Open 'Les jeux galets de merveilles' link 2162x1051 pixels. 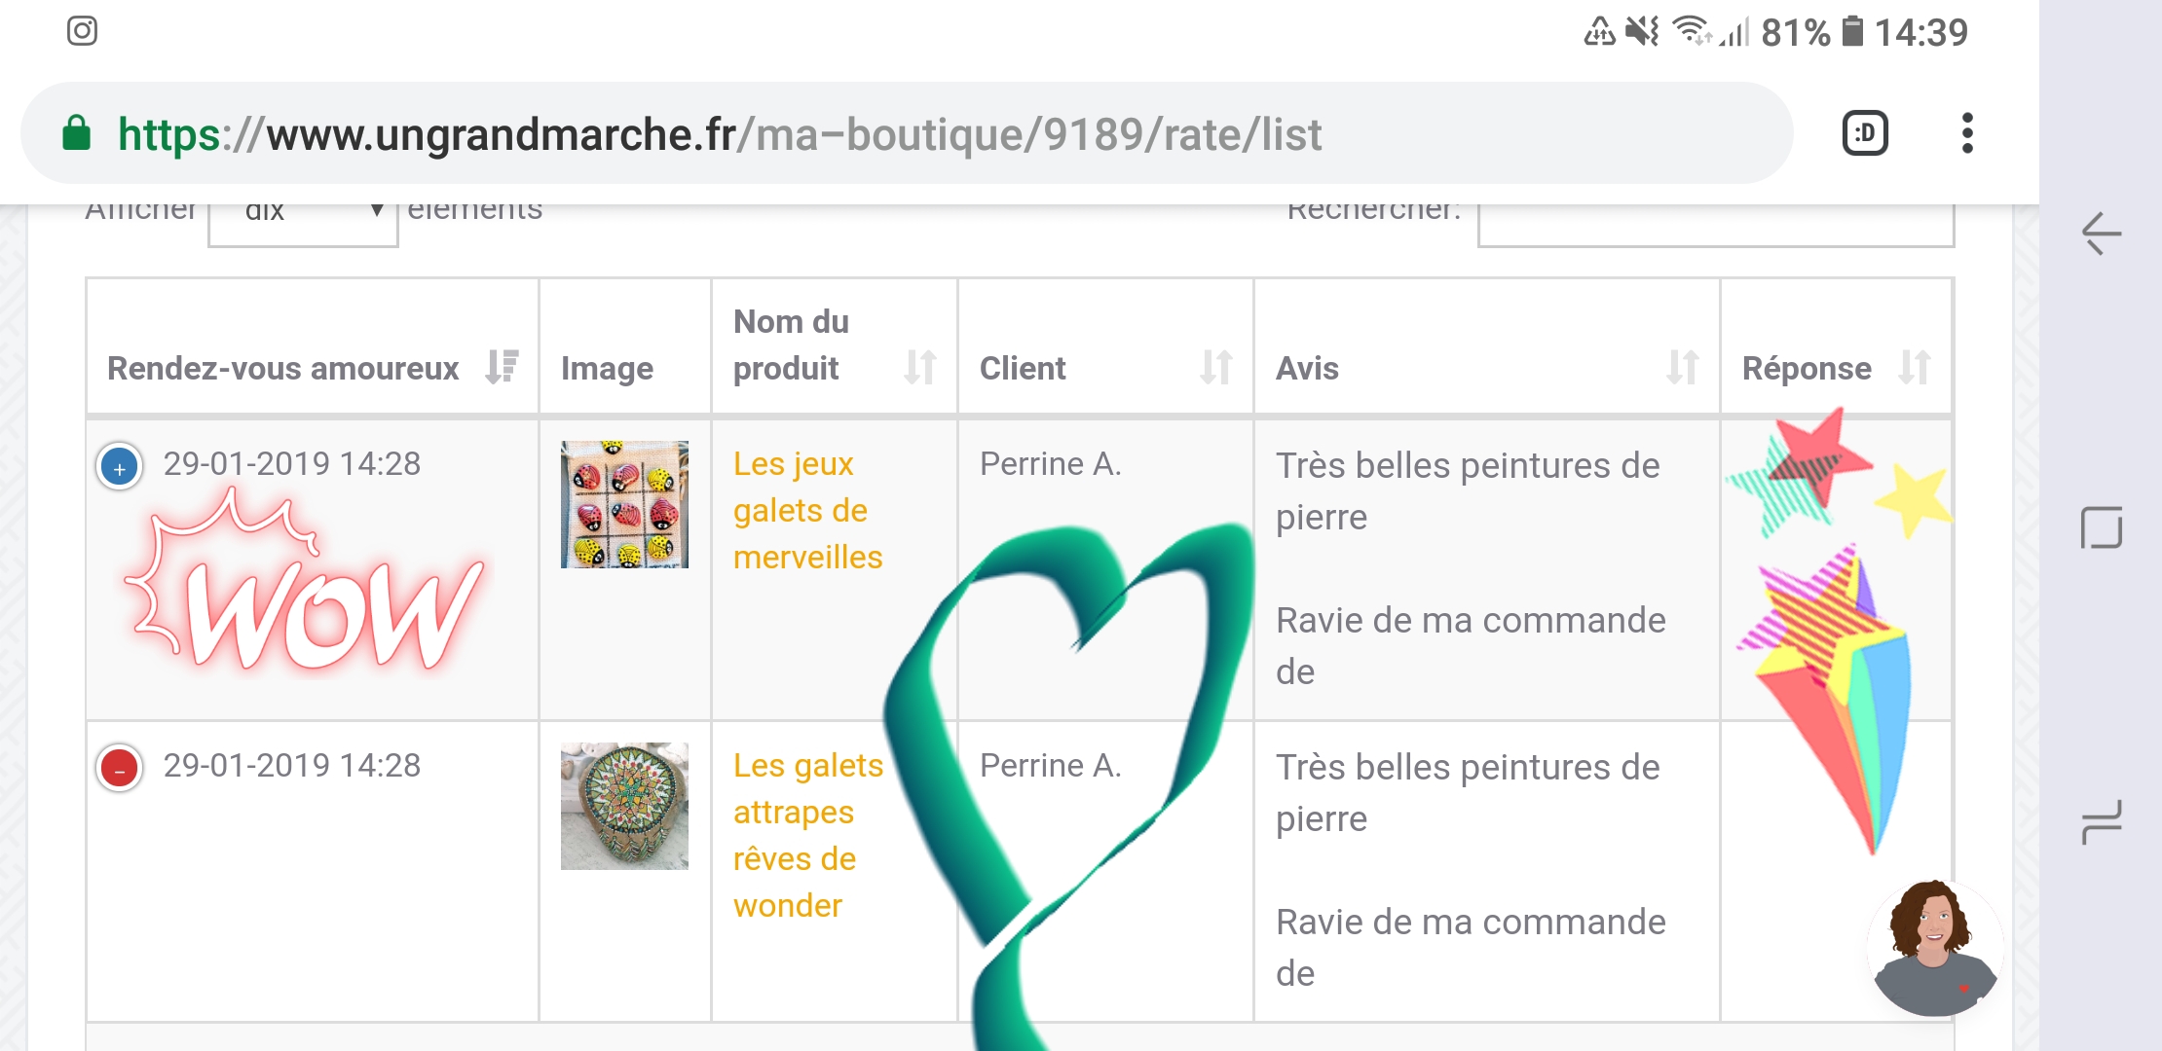tap(807, 511)
